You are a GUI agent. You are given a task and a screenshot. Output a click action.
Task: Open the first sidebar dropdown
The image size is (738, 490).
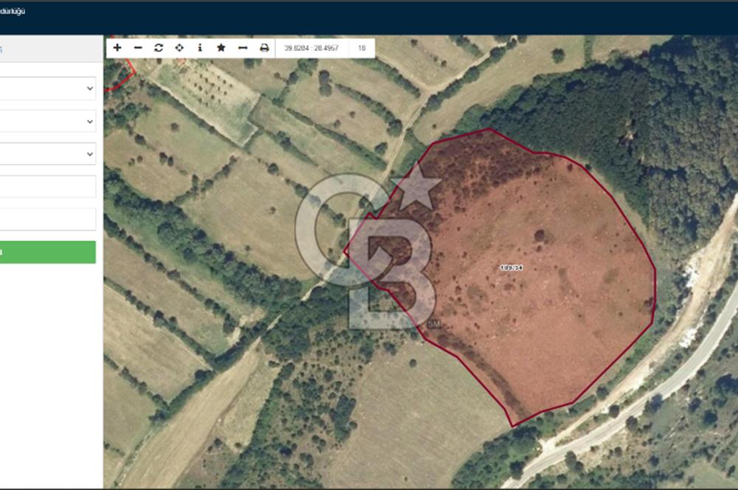tap(48, 89)
